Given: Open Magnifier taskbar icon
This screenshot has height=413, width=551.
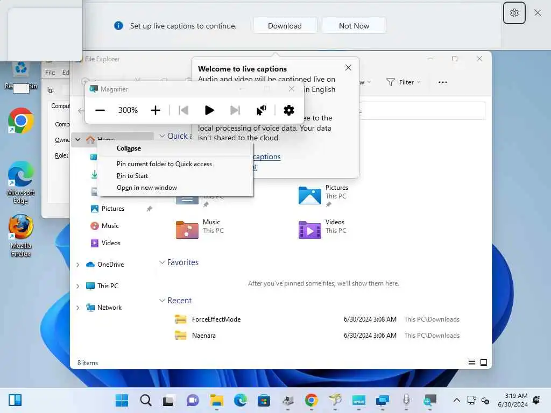Looking at the screenshot, I should tap(430, 400).
